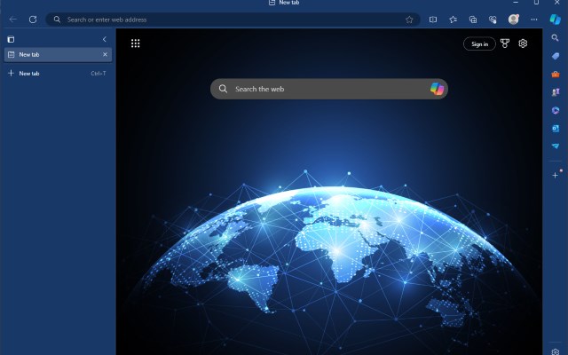The image size is (568, 355).
Task: Click the Copilot icon in search box
Action: (x=437, y=89)
